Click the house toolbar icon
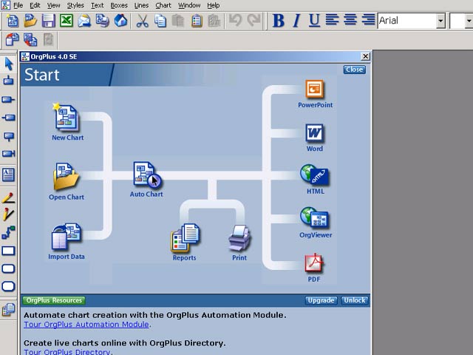Screen dimensions: 473x355 pyautogui.click(x=120, y=21)
